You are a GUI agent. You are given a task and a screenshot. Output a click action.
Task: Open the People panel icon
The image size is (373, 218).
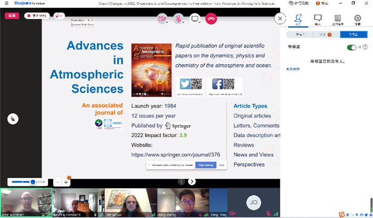coord(298,20)
